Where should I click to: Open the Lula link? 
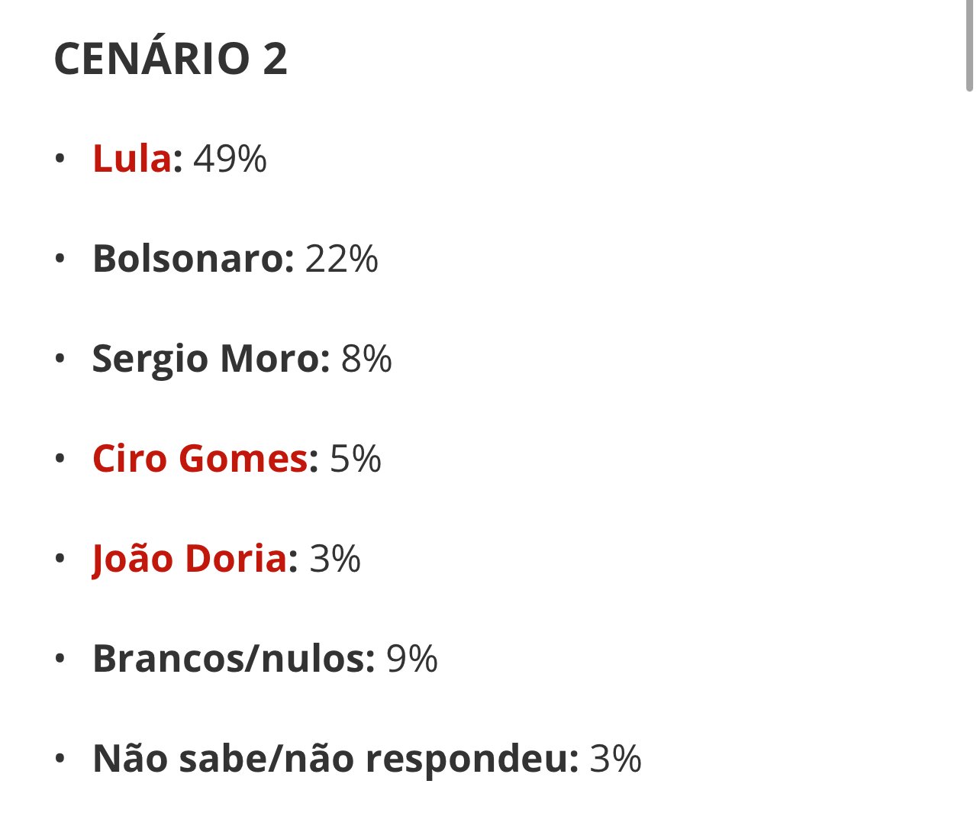click(131, 159)
